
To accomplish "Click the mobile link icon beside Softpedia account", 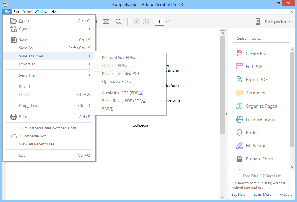I will point(258,22).
